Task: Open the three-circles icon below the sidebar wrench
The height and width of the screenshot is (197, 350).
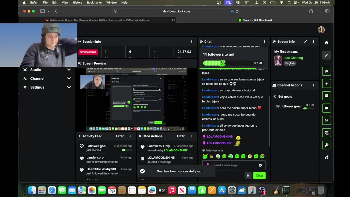Action: click(x=326, y=157)
